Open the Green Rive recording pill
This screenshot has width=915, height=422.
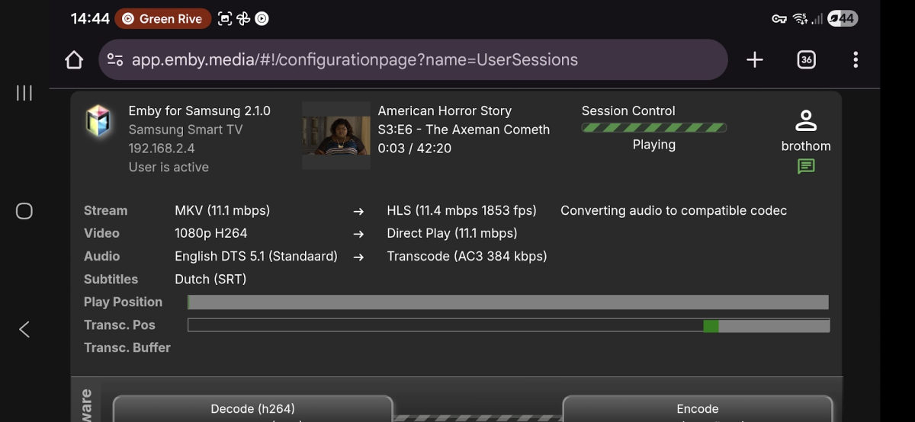point(163,19)
